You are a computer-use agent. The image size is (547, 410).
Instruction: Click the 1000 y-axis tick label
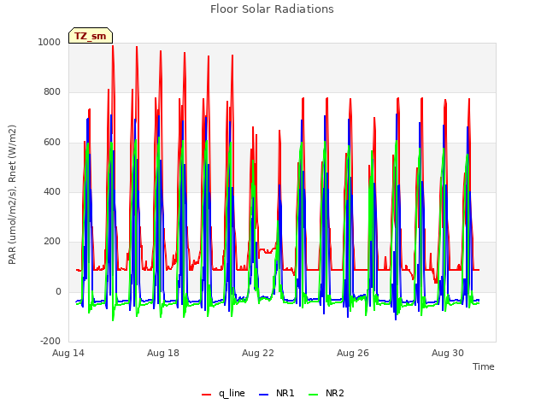pyautogui.click(x=50, y=42)
